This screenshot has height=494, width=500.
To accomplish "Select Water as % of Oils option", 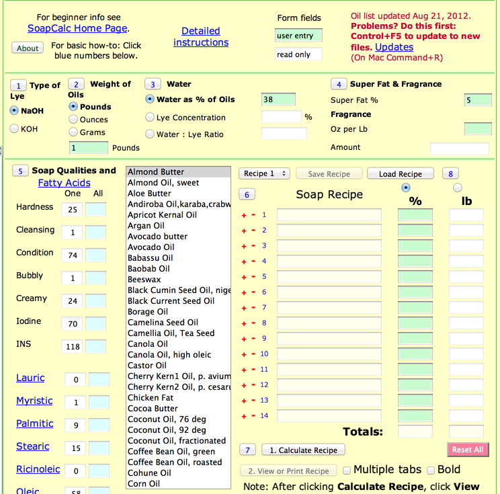I will point(150,99).
